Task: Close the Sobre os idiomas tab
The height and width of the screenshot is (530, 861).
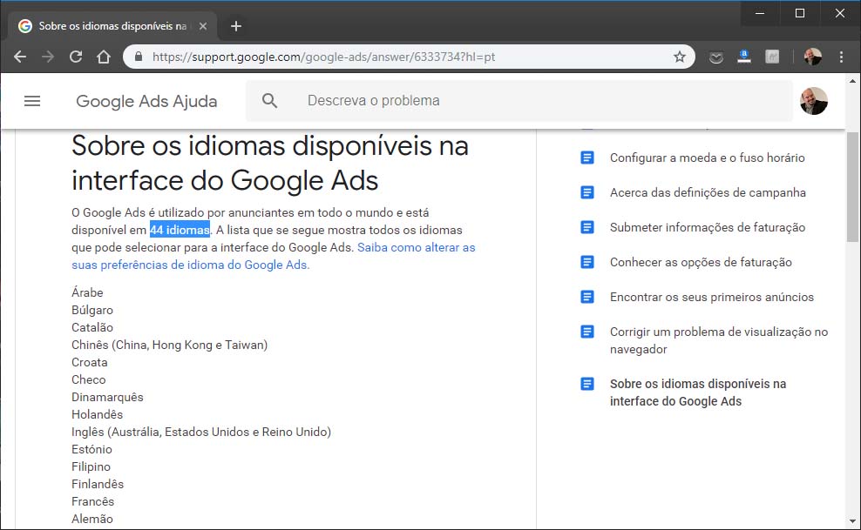Action: [x=203, y=26]
